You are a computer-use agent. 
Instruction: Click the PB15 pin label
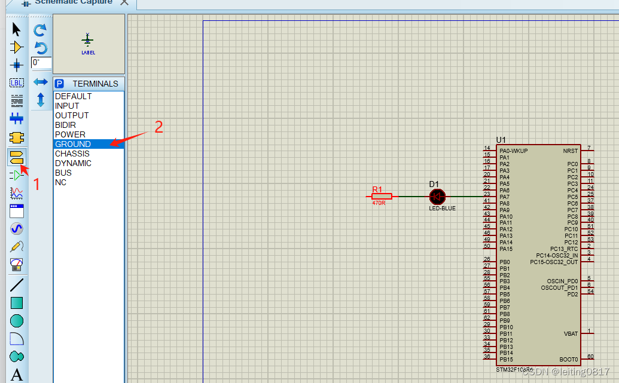[506, 359]
